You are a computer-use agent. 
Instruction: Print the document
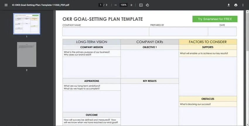point(236,5)
